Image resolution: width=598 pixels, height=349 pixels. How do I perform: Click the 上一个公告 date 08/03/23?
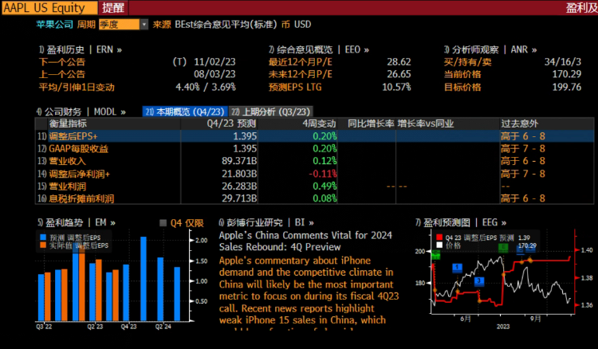tap(214, 74)
